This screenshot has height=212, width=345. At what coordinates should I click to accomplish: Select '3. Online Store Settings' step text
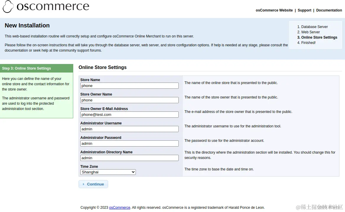click(317, 37)
